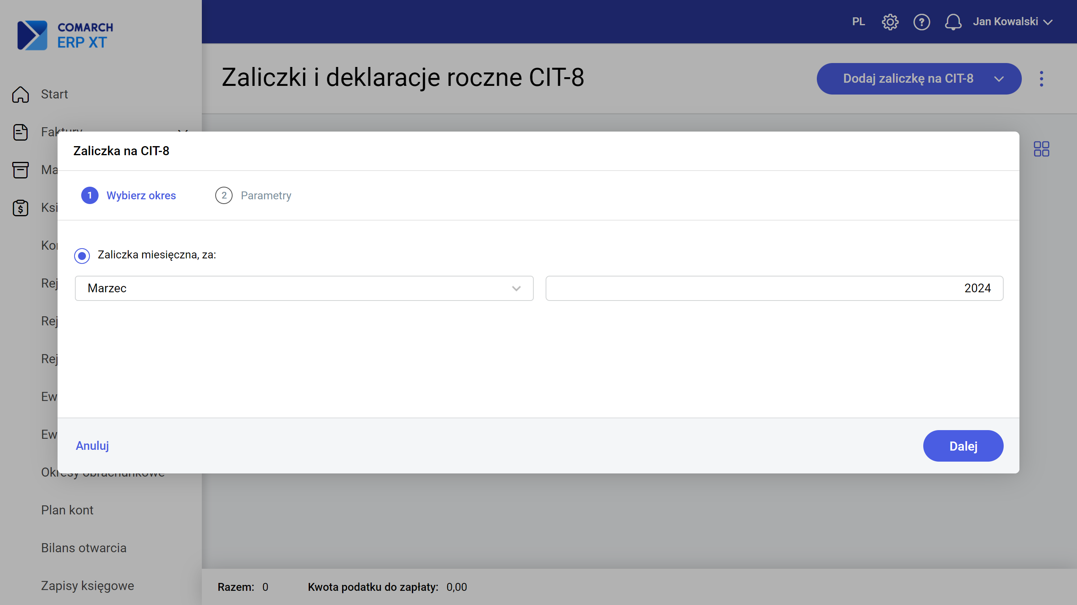Switch language via PL selector
The width and height of the screenshot is (1077, 605).
click(858, 22)
